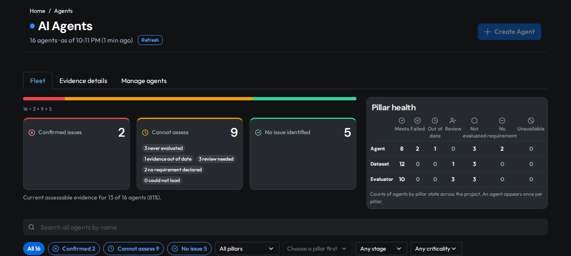571x256 pixels.
Task: Click the Evaluator row Meets value 10
Action: click(402, 179)
